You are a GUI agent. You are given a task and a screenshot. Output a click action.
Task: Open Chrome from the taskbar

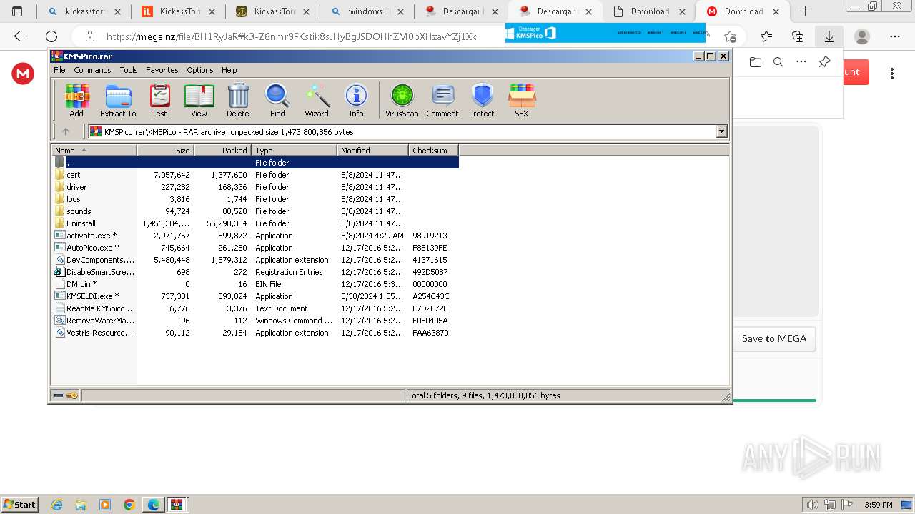point(129,505)
